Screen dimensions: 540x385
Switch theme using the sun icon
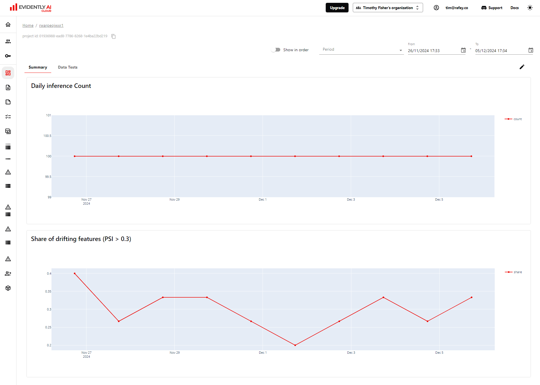click(x=530, y=8)
